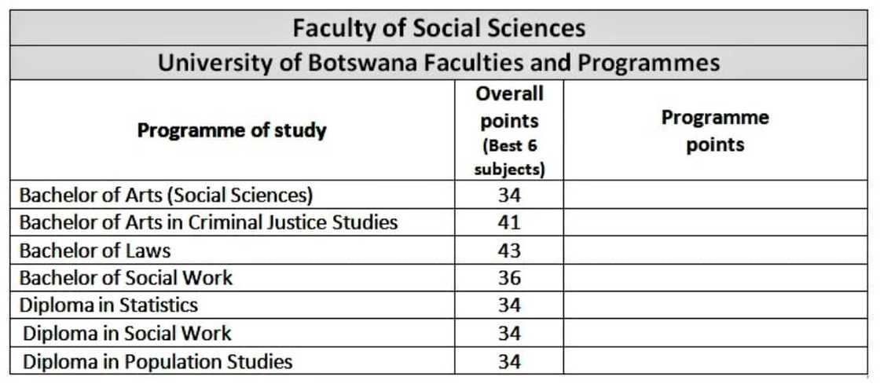Select the 'Diploma in Population Studies' cell
Viewport: 880px width, 384px height.
tap(157, 361)
